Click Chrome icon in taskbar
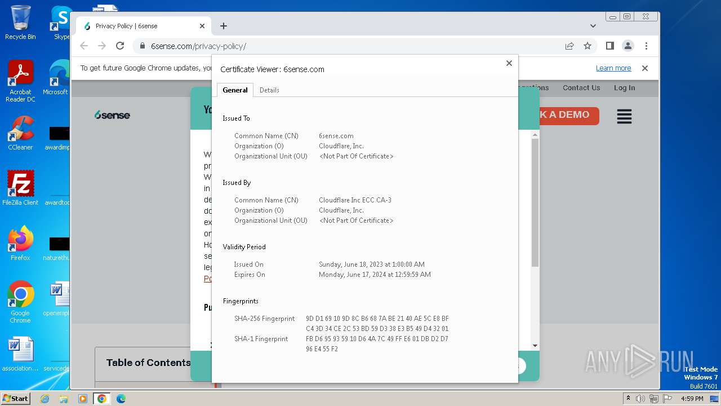721x406 pixels. tap(102, 399)
